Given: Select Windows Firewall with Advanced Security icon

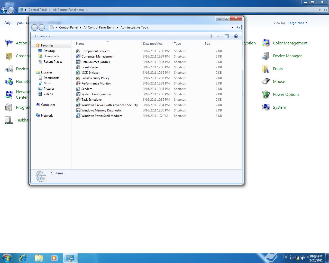Looking at the screenshot, I should pyautogui.click(x=78, y=105).
